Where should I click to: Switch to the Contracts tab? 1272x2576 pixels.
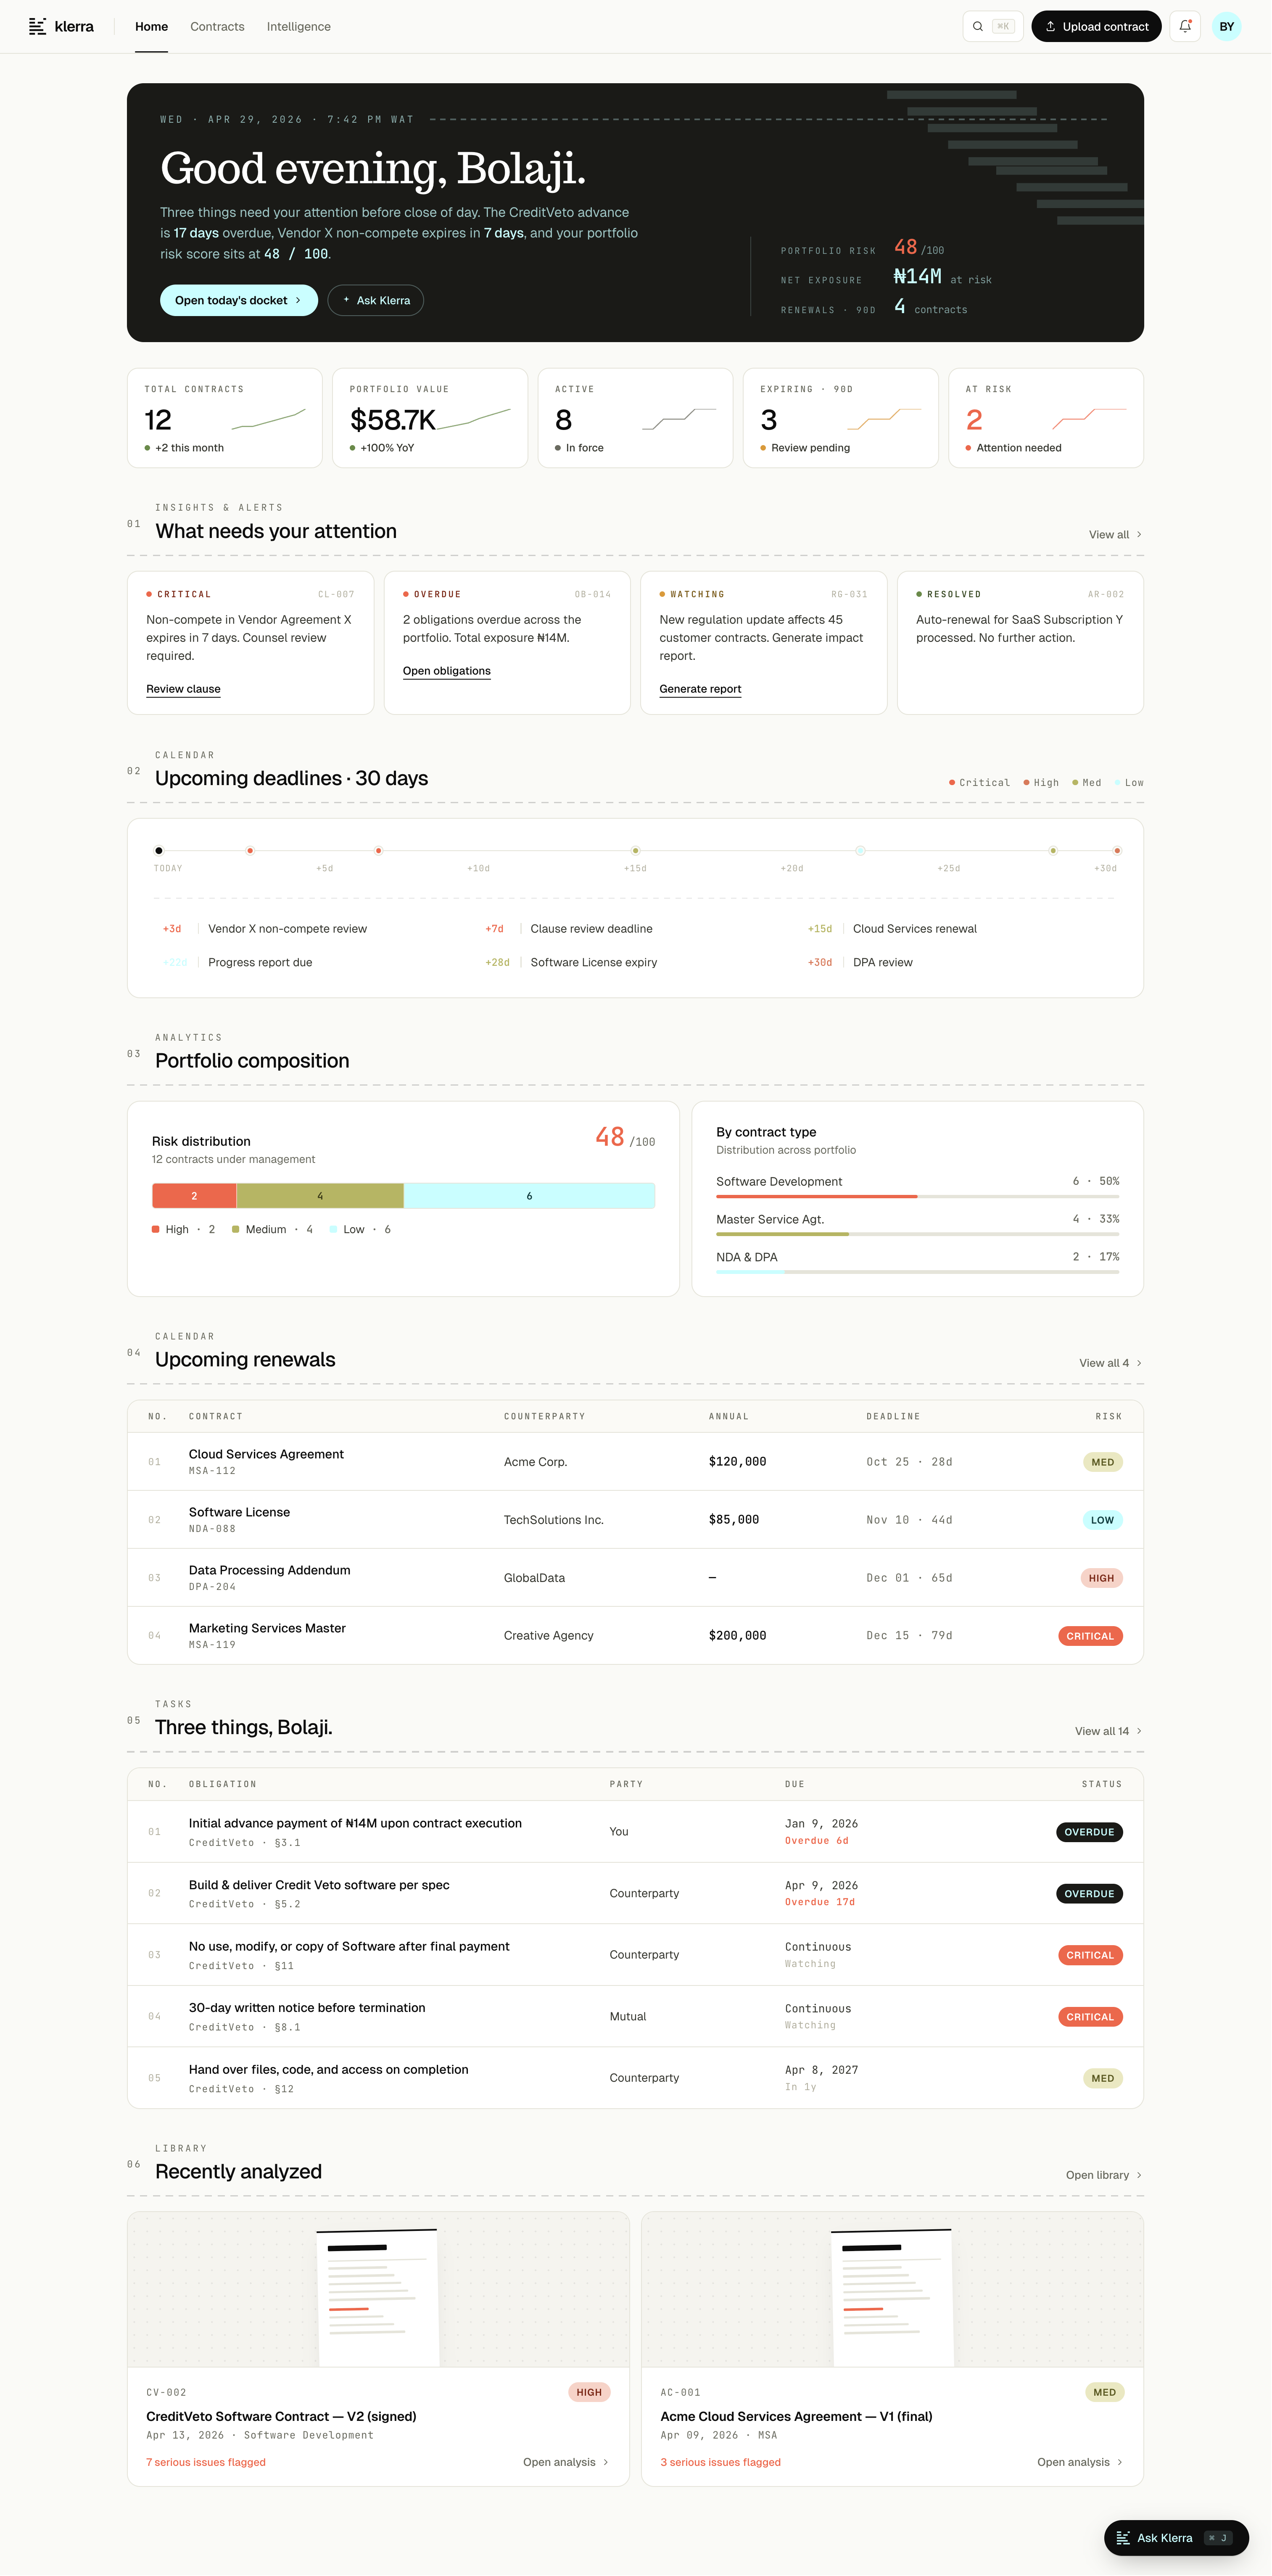click(217, 27)
